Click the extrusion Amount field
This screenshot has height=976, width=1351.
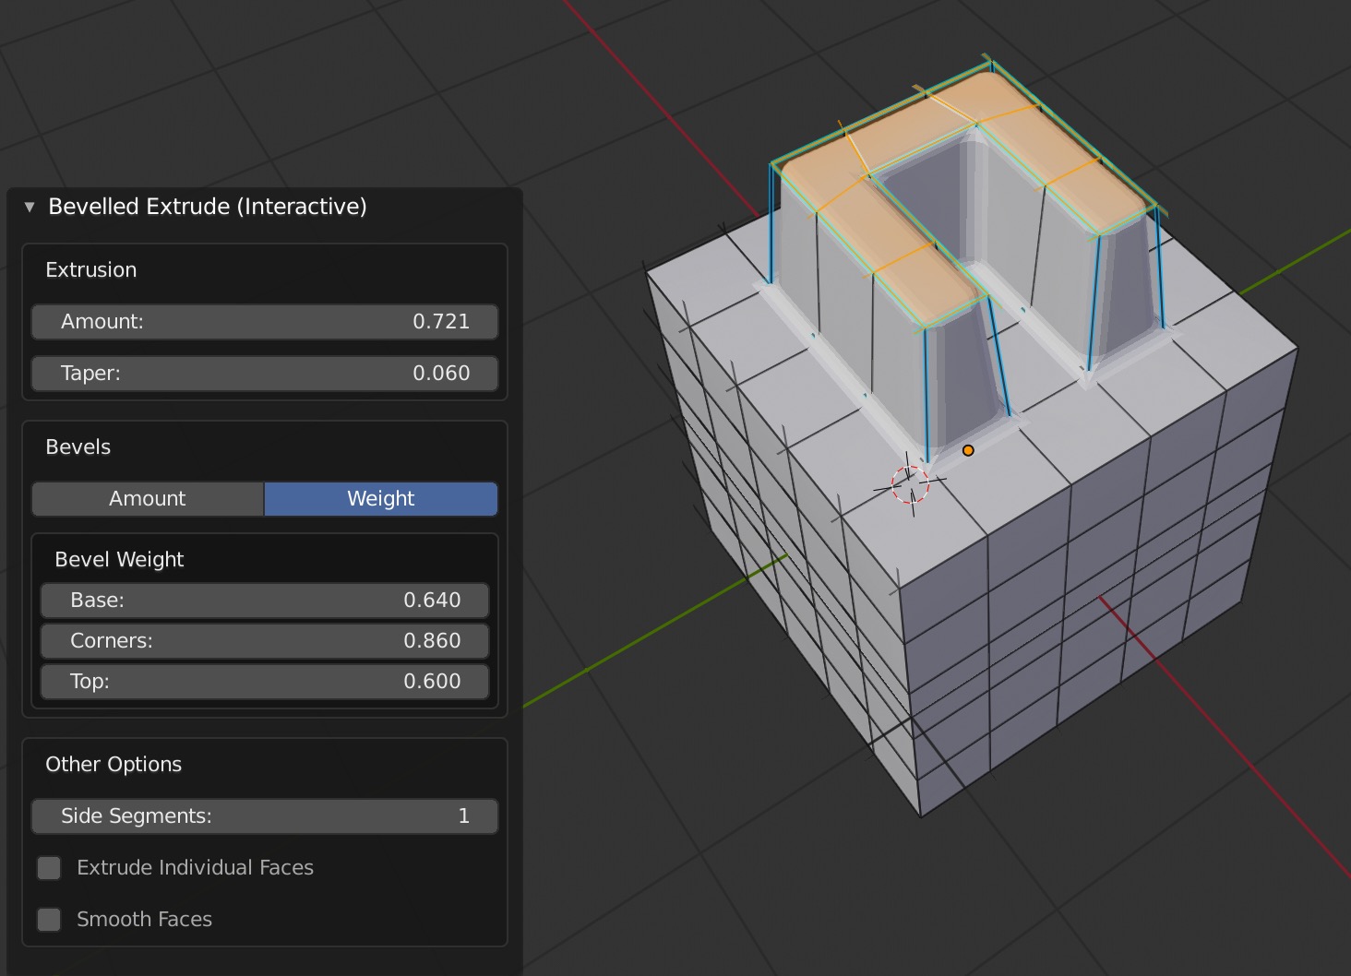pos(265,321)
